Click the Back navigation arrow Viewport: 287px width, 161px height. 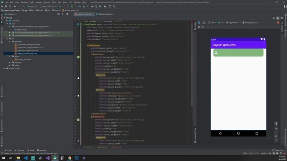tap(15, 6)
